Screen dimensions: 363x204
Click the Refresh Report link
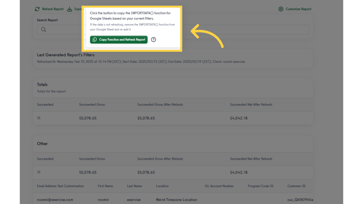click(x=52, y=9)
